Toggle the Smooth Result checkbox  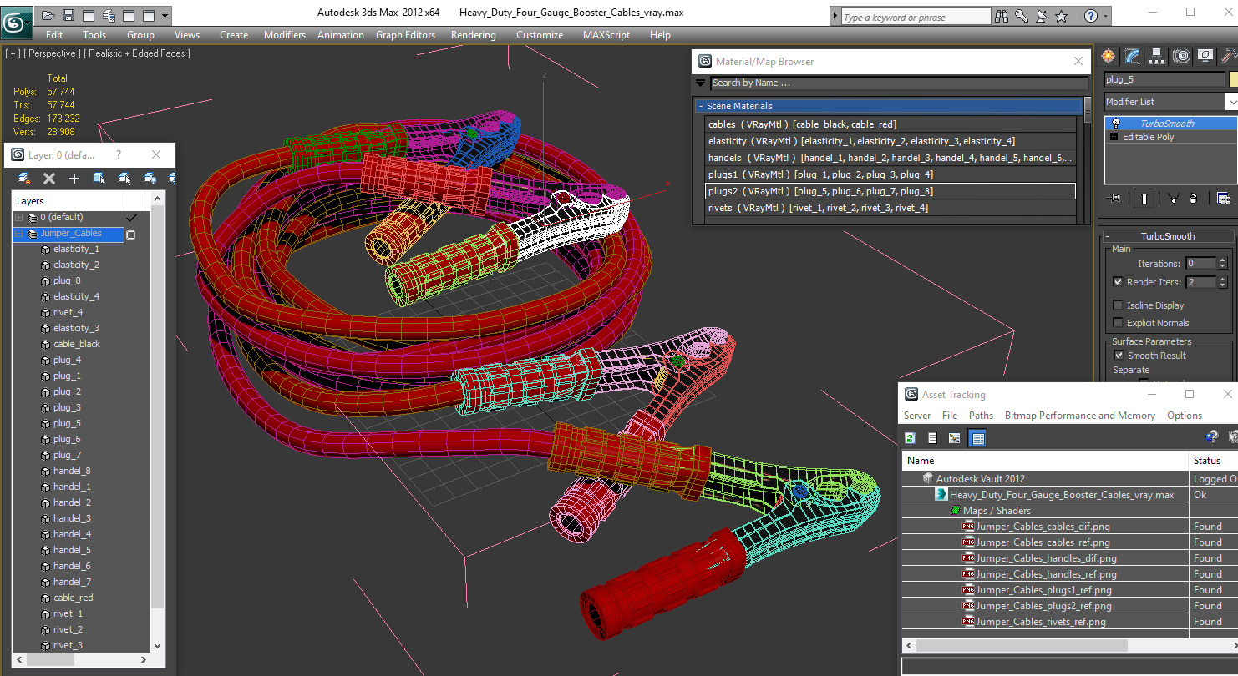click(x=1118, y=356)
